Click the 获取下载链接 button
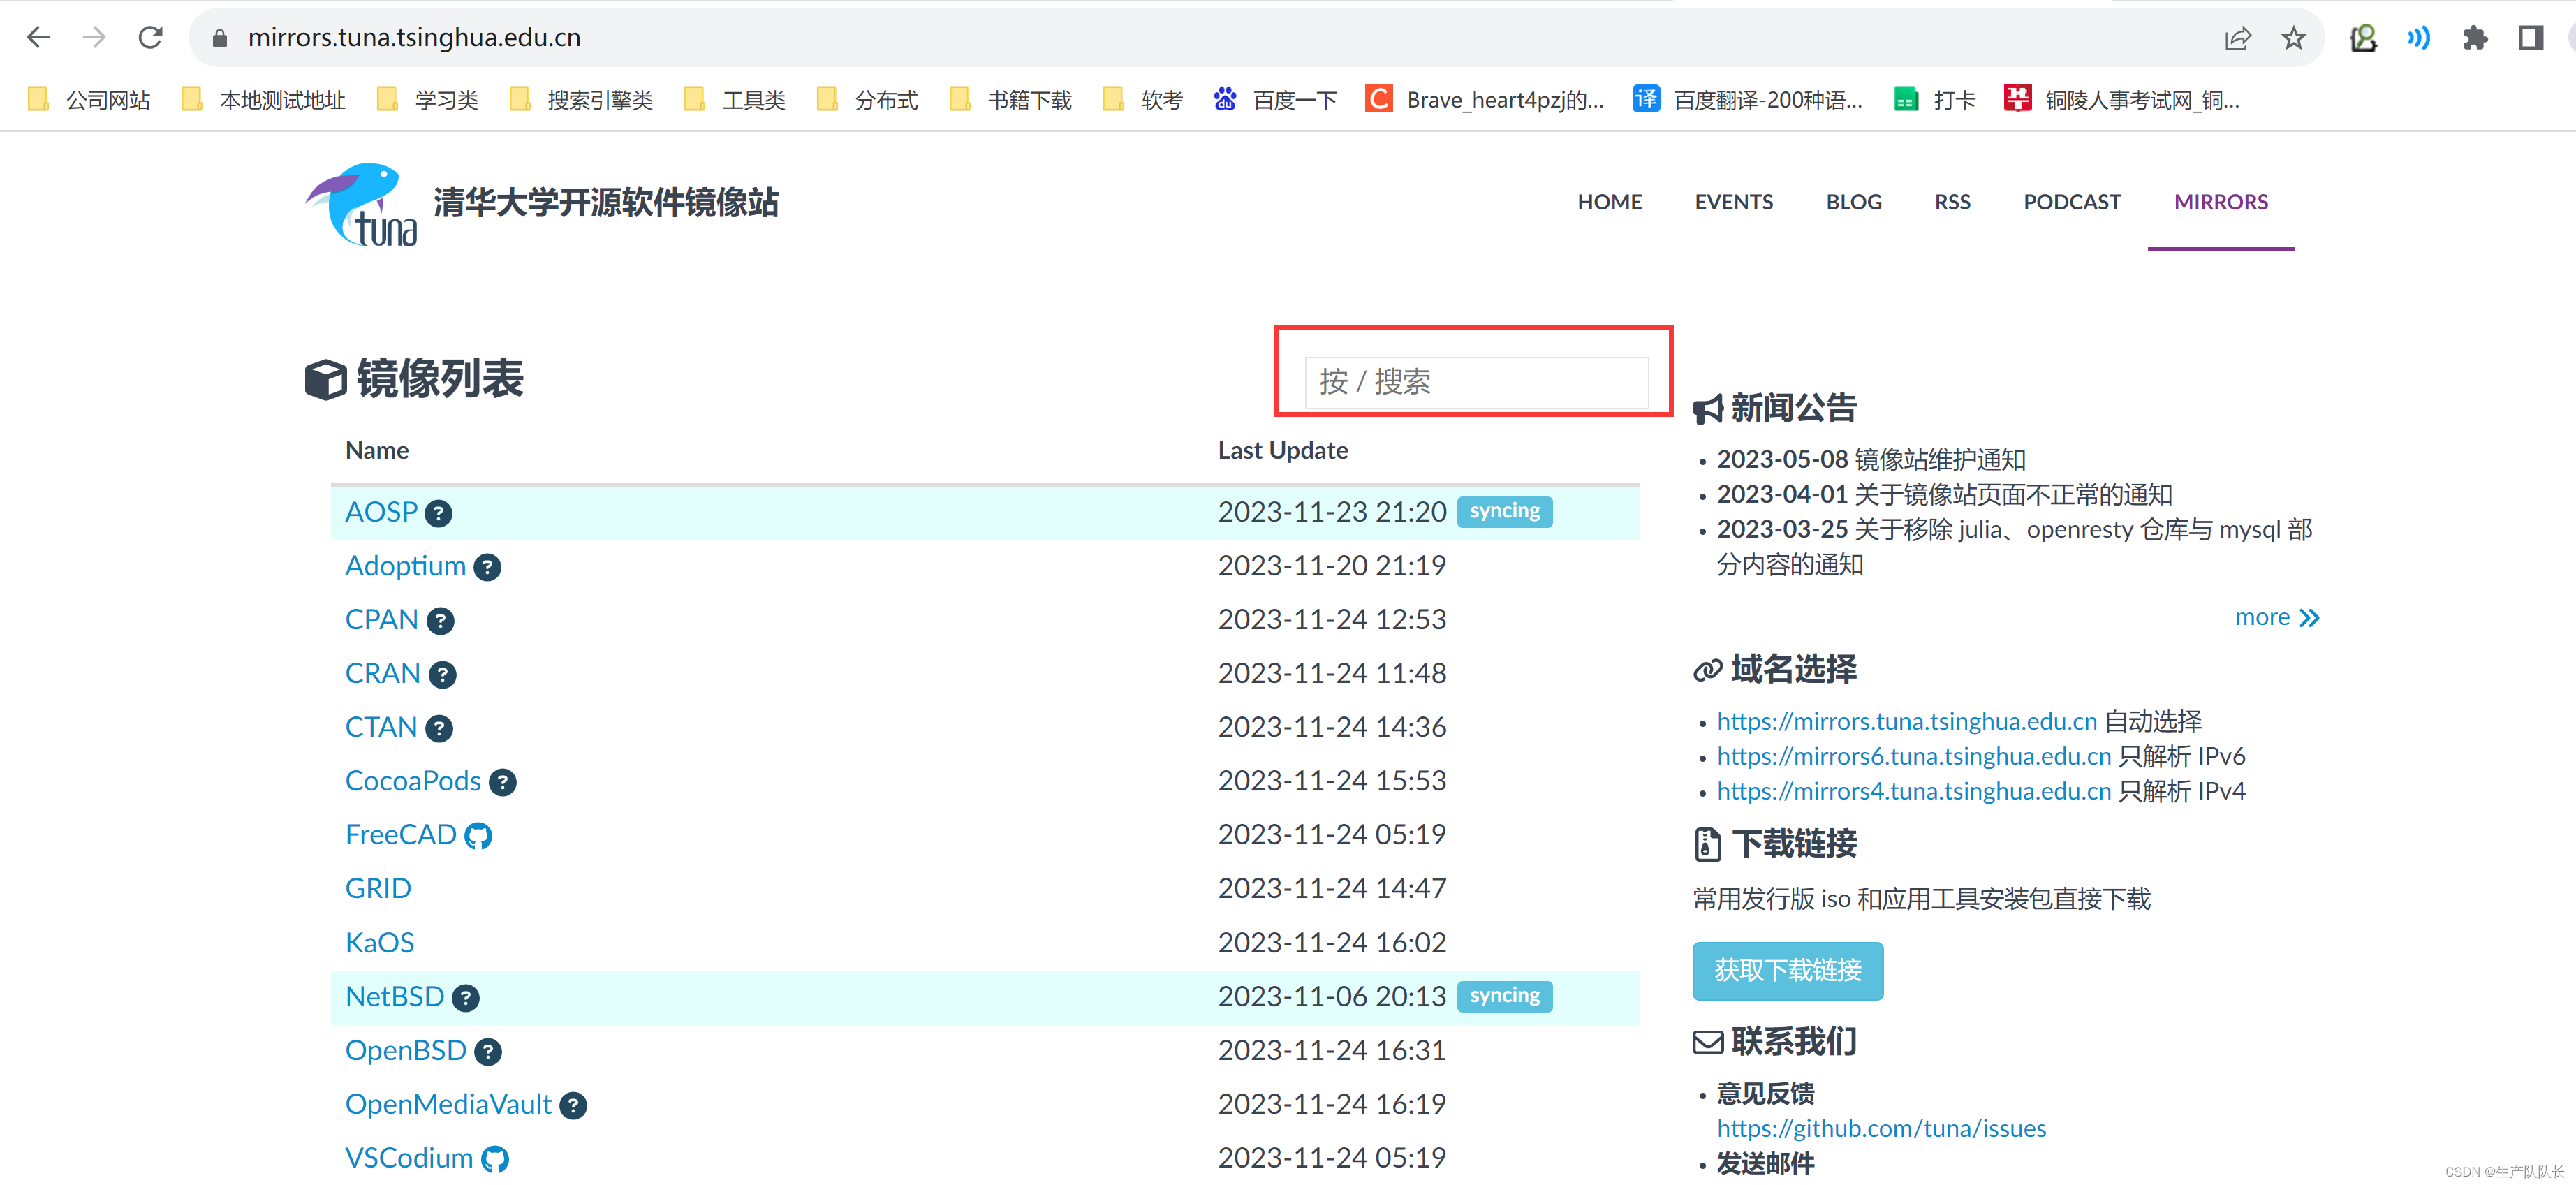The image size is (2576, 1185). point(1787,970)
